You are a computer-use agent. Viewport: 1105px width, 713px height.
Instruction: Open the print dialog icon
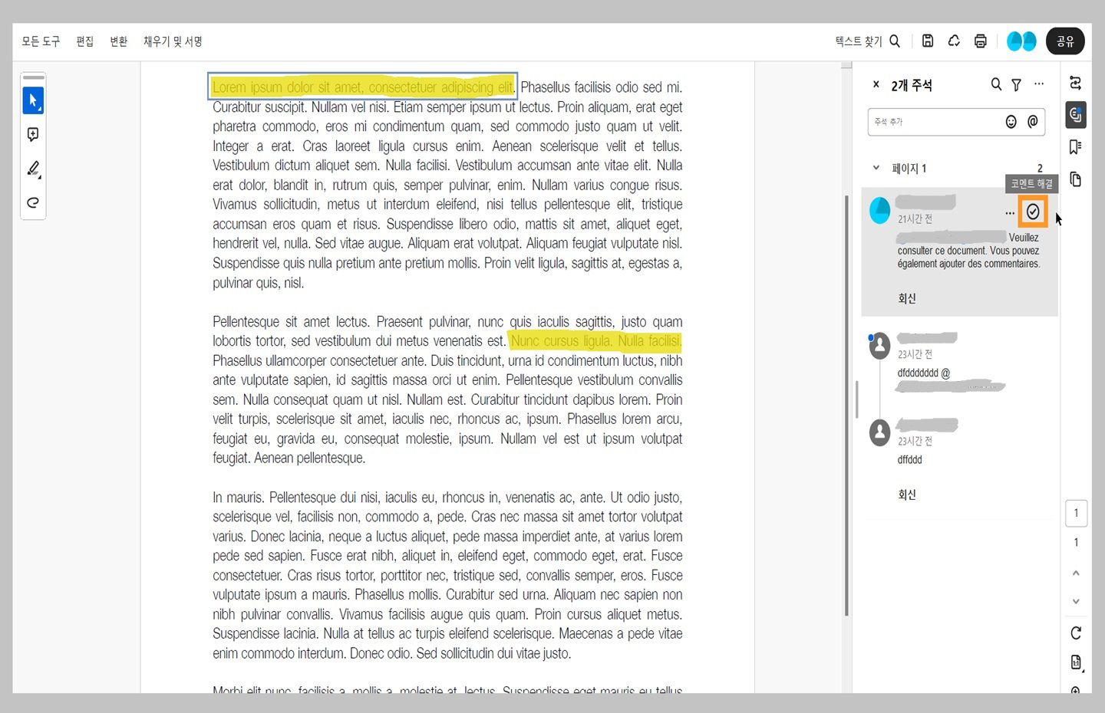click(x=981, y=41)
